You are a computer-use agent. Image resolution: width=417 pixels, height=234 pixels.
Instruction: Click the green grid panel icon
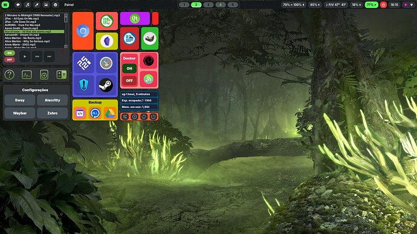[x=5, y=4]
